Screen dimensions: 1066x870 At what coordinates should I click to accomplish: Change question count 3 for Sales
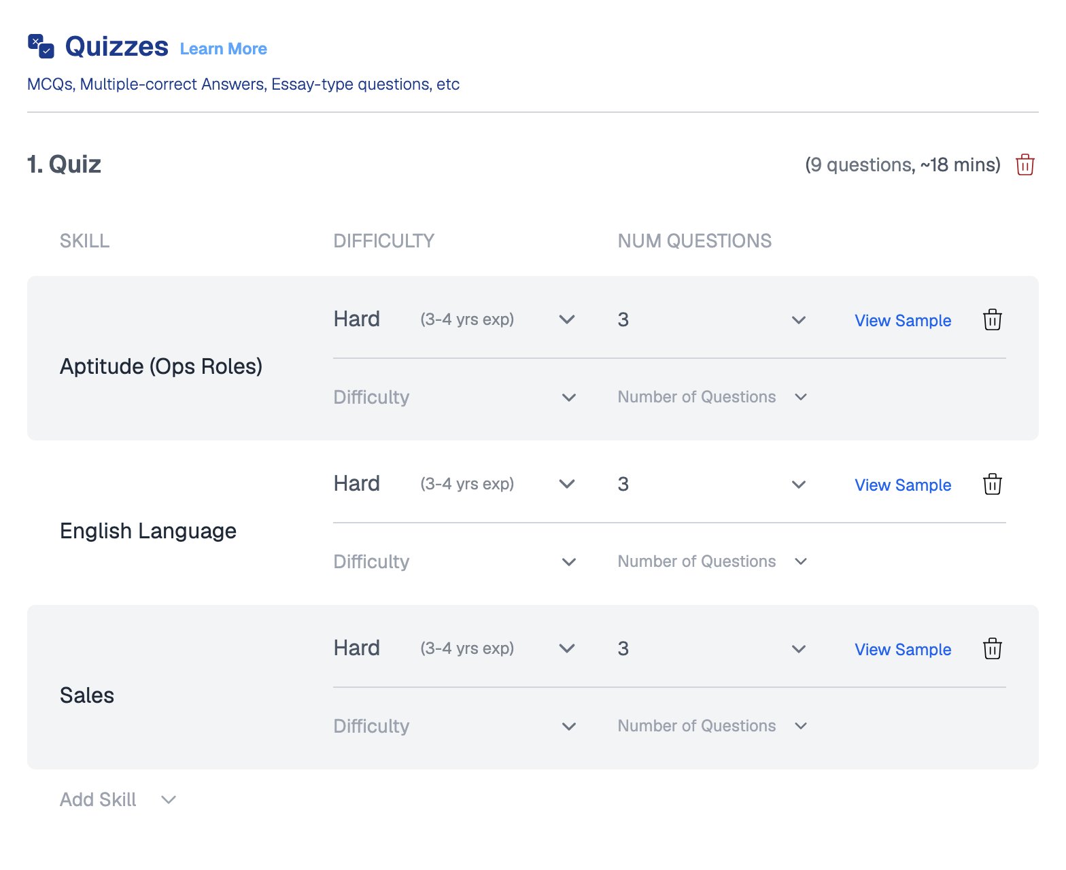click(712, 648)
